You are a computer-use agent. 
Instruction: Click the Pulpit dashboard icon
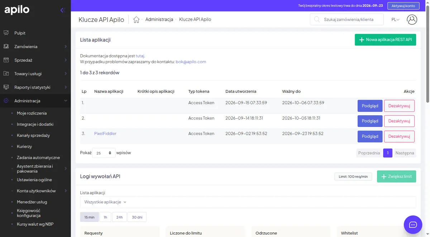tap(6, 33)
